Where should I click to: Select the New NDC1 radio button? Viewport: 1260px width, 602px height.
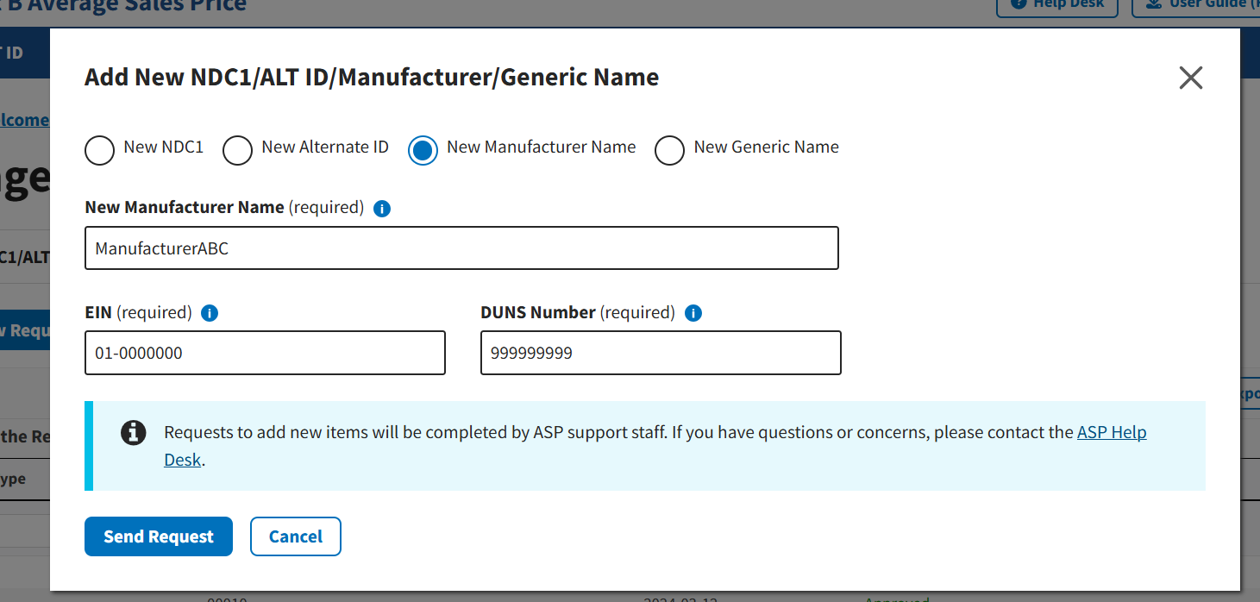pos(100,150)
